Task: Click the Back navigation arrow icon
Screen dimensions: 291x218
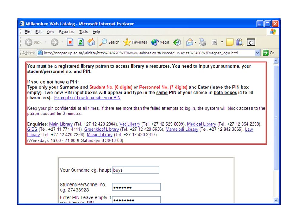Action: (29, 42)
